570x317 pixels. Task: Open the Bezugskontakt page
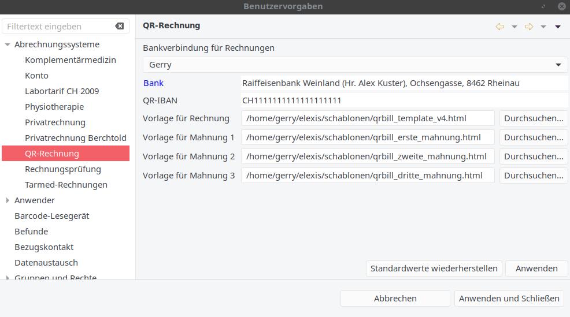44,247
